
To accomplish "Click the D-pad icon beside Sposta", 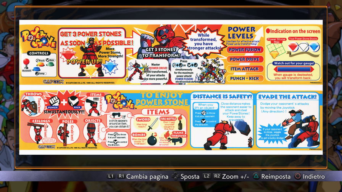I will click(x=175, y=176).
